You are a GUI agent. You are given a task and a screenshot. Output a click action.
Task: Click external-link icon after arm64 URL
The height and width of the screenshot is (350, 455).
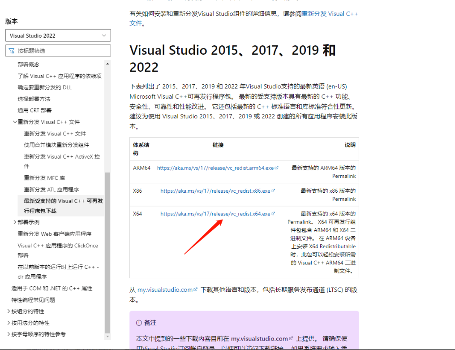pos(277,168)
